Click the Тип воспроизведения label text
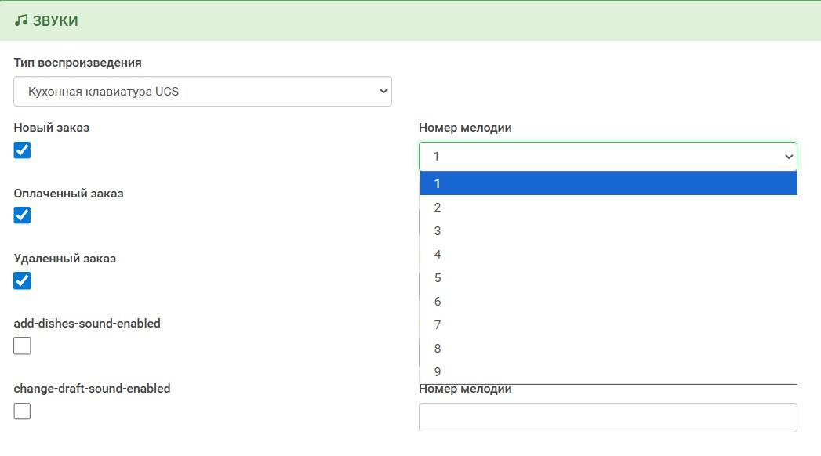The image size is (821, 456). (78, 63)
